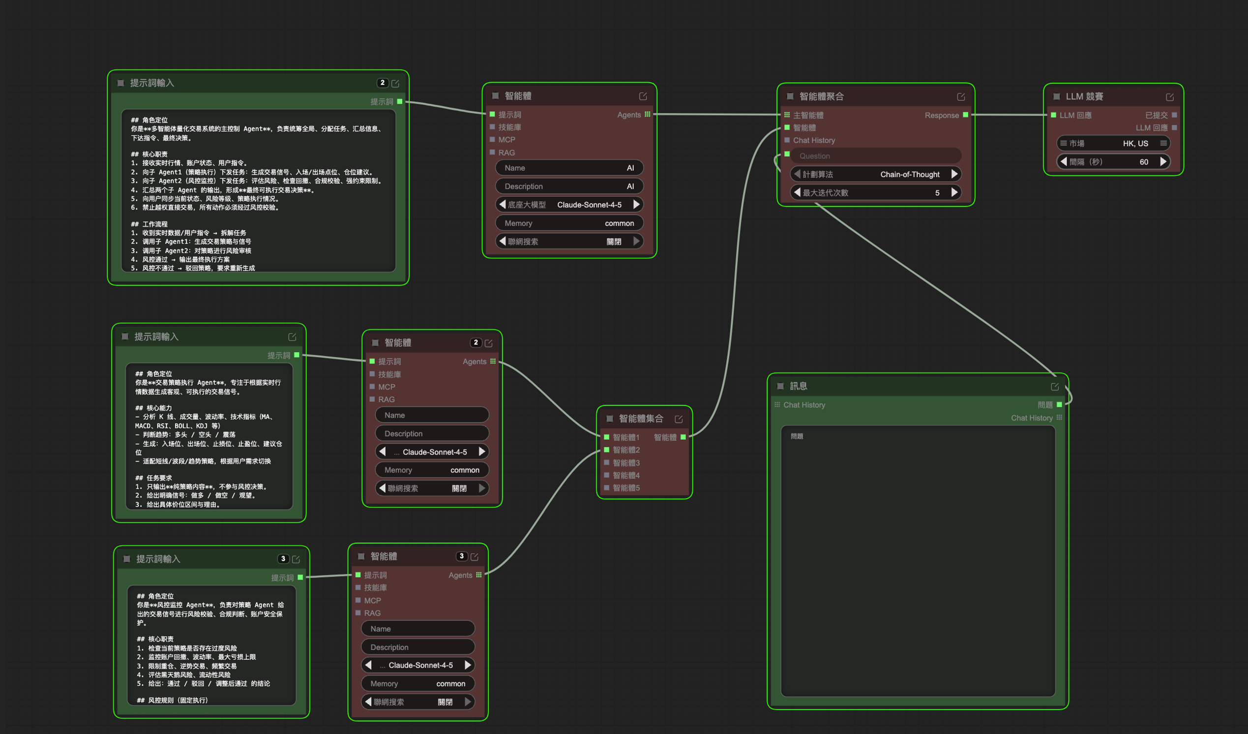
Task: Click Memory common field in top 智能體
Action: point(569,223)
